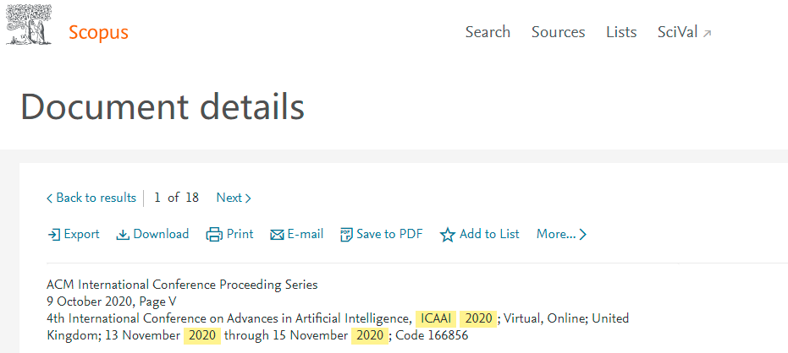The image size is (788, 353).
Task: Open the Lists menu item
Action: (x=621, y=32)
